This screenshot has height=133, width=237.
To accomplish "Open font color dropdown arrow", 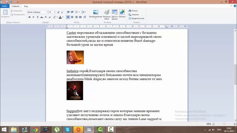I will click(x=63, y=17).
